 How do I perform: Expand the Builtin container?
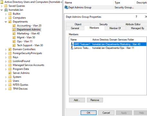(x=6, y=14)
